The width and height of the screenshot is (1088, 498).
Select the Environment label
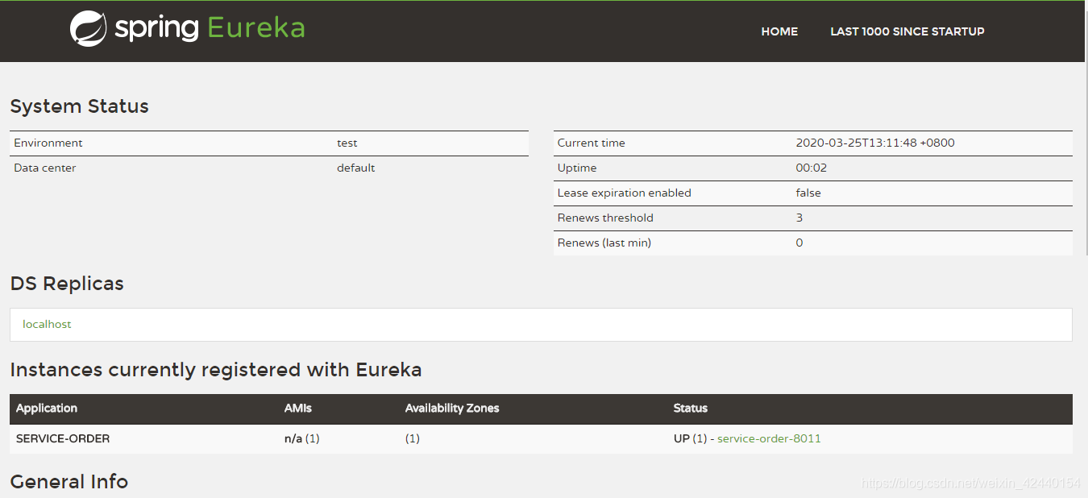[48, 143]
